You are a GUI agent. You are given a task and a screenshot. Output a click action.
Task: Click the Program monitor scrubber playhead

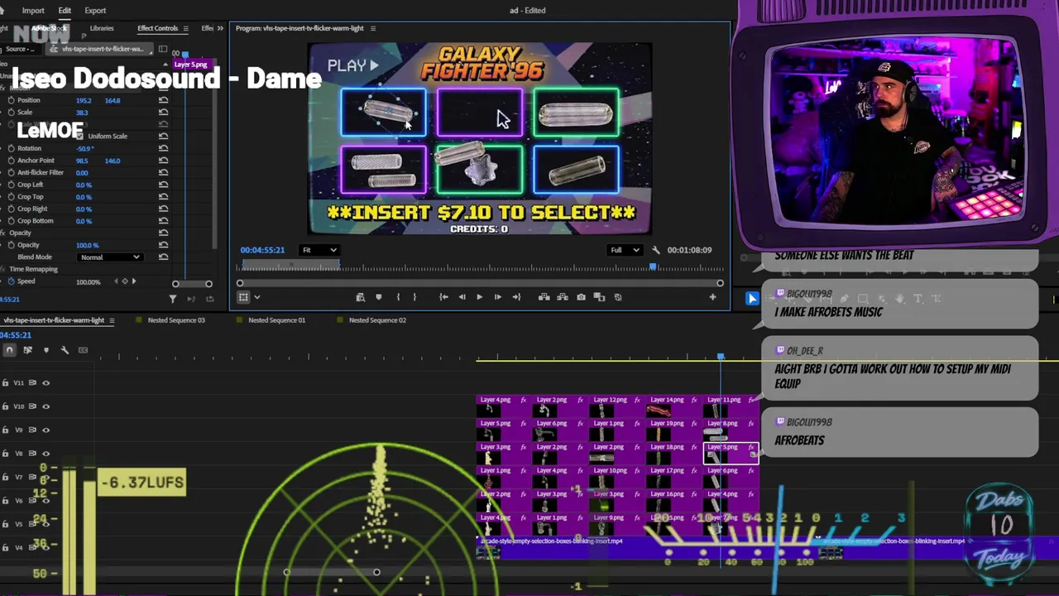coord(653,267)
